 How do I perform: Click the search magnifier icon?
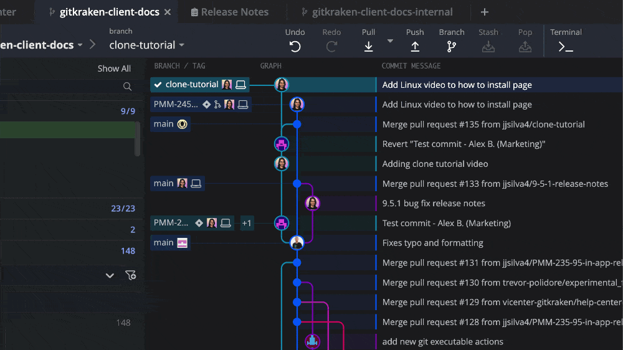click(x=127, y=86)
